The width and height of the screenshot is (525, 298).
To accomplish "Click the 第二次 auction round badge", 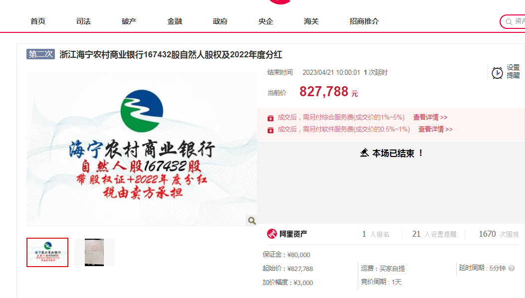I will pos(40,54).
